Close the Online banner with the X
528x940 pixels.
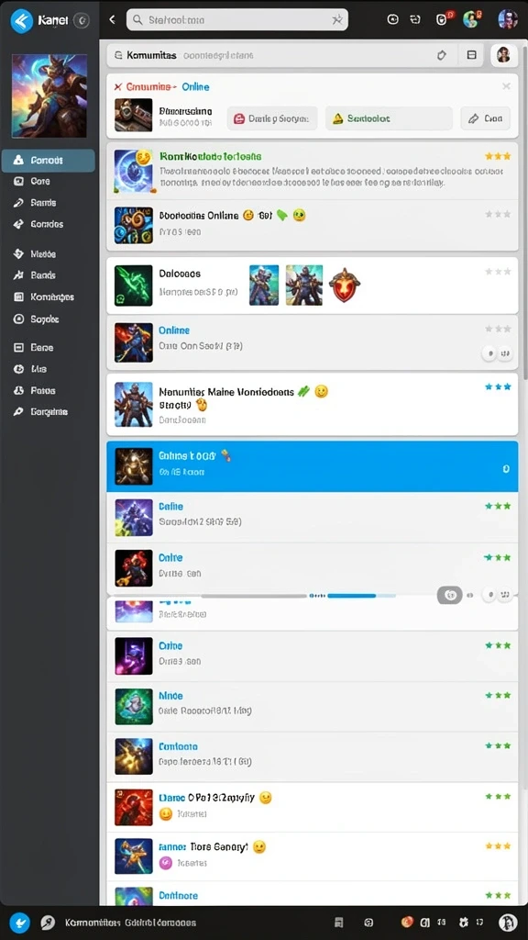coord(506,86)
